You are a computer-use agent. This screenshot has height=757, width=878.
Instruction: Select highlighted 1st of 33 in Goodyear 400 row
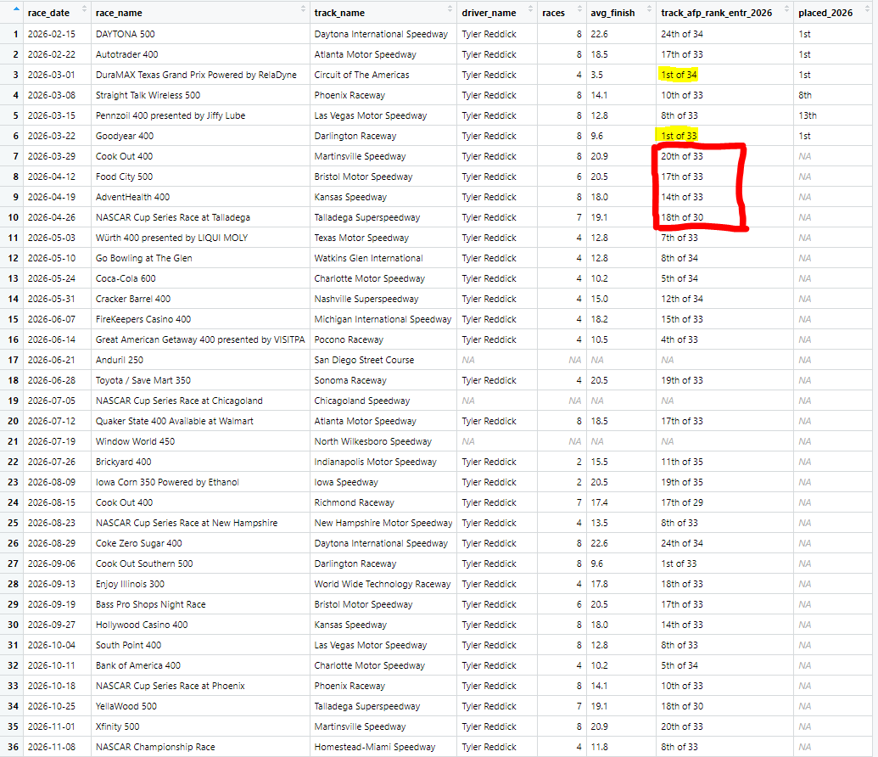click(x=724, y=136)
